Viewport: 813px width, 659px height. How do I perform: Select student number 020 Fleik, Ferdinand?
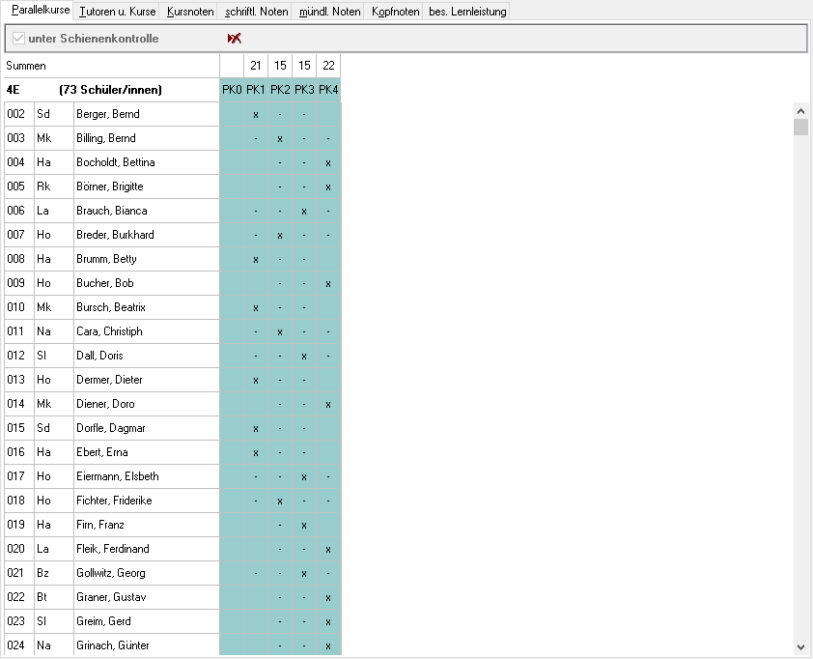tap(15, 549)
